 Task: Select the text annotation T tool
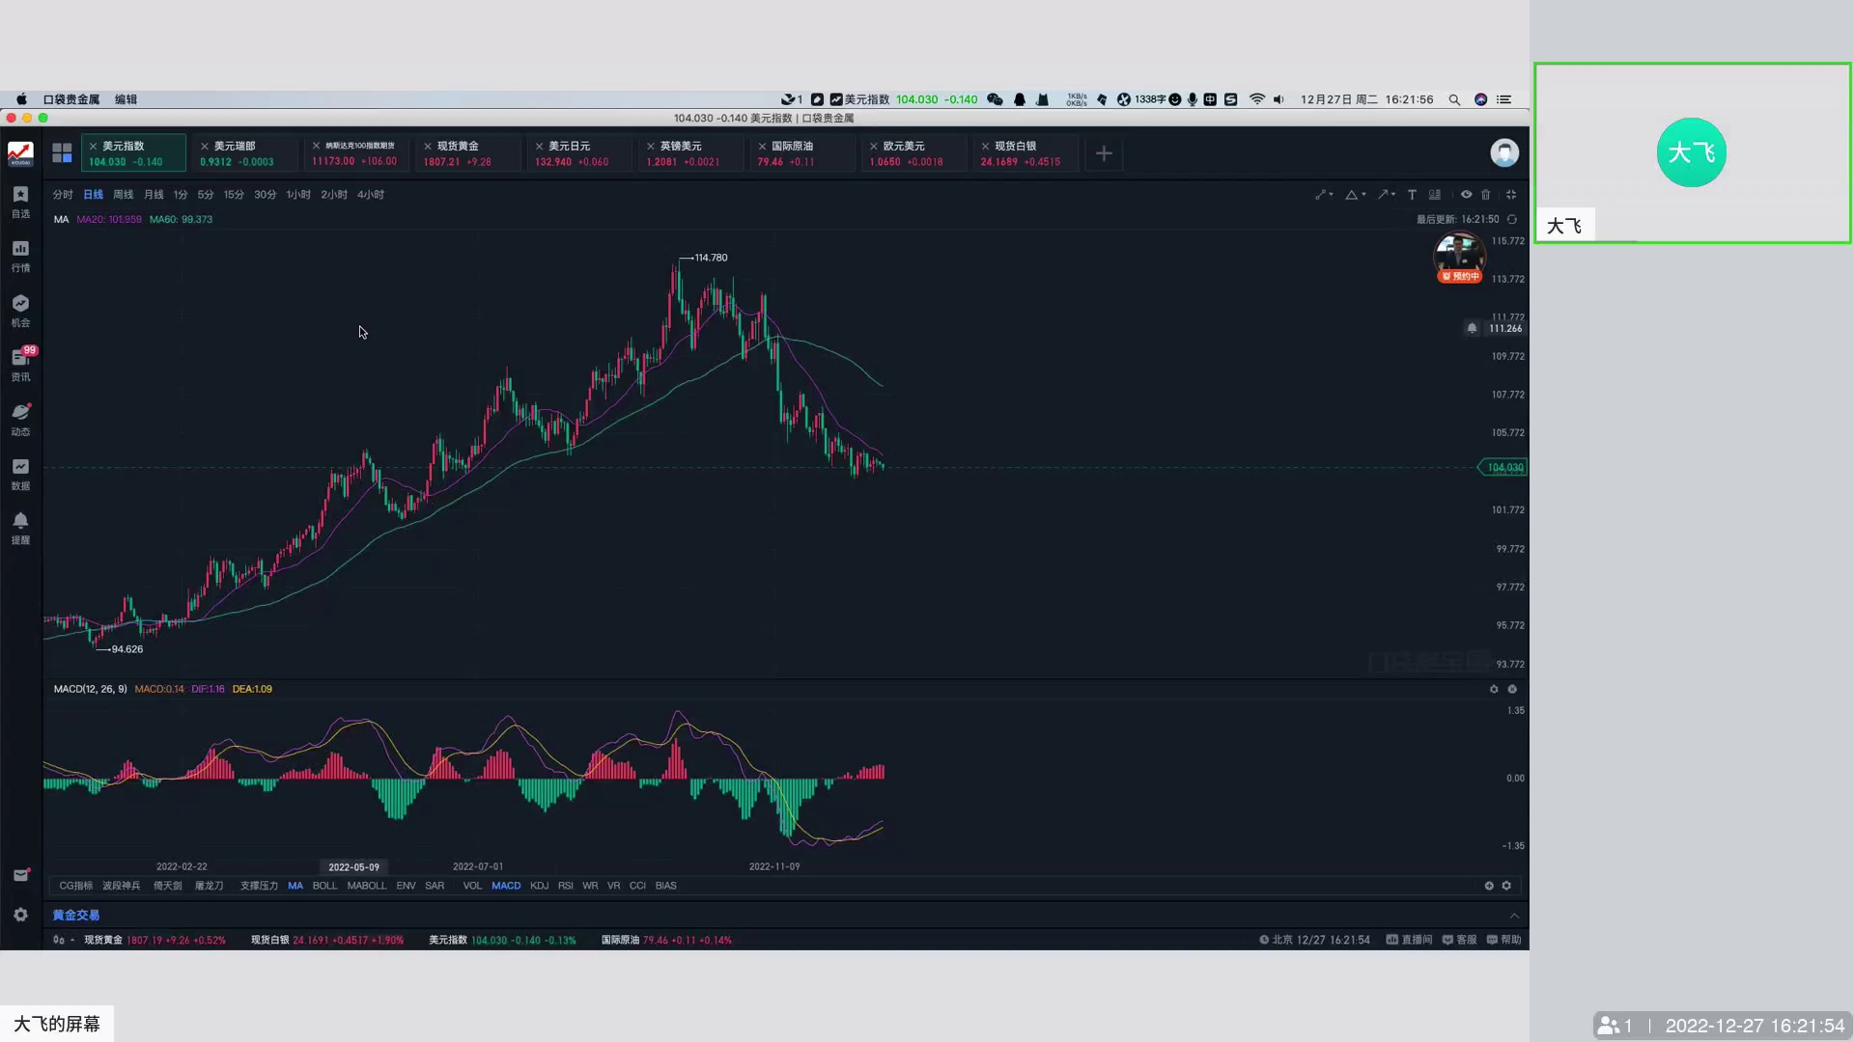click(1412, 195)
